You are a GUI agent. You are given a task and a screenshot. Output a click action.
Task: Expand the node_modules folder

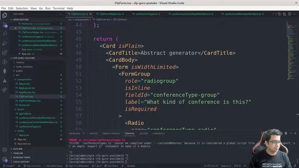pyautogui.click(x=37, y=67)
